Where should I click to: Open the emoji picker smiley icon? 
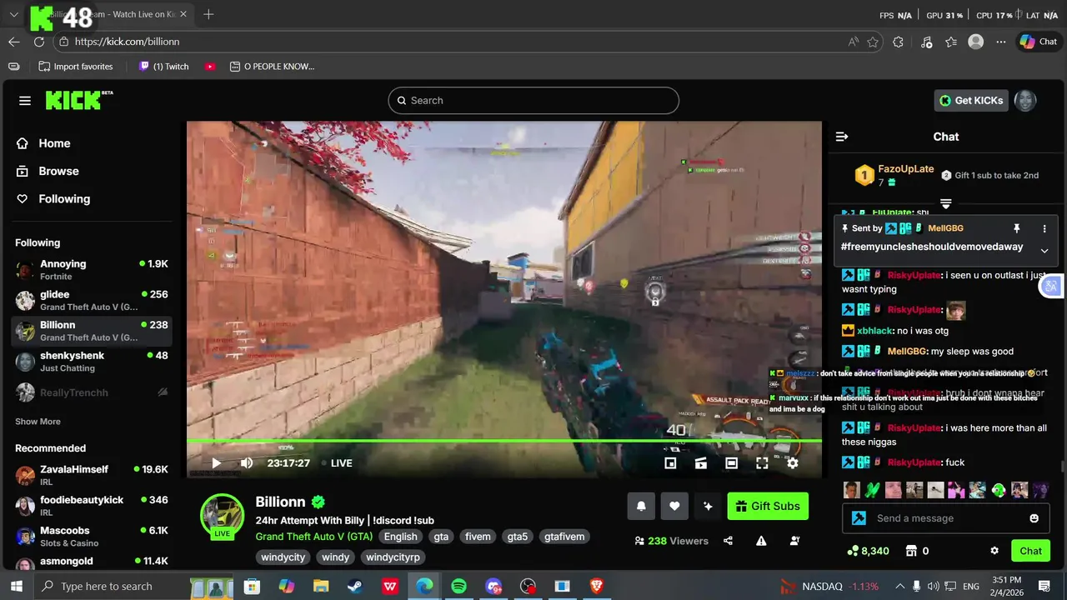click(x=1034, y=518)
